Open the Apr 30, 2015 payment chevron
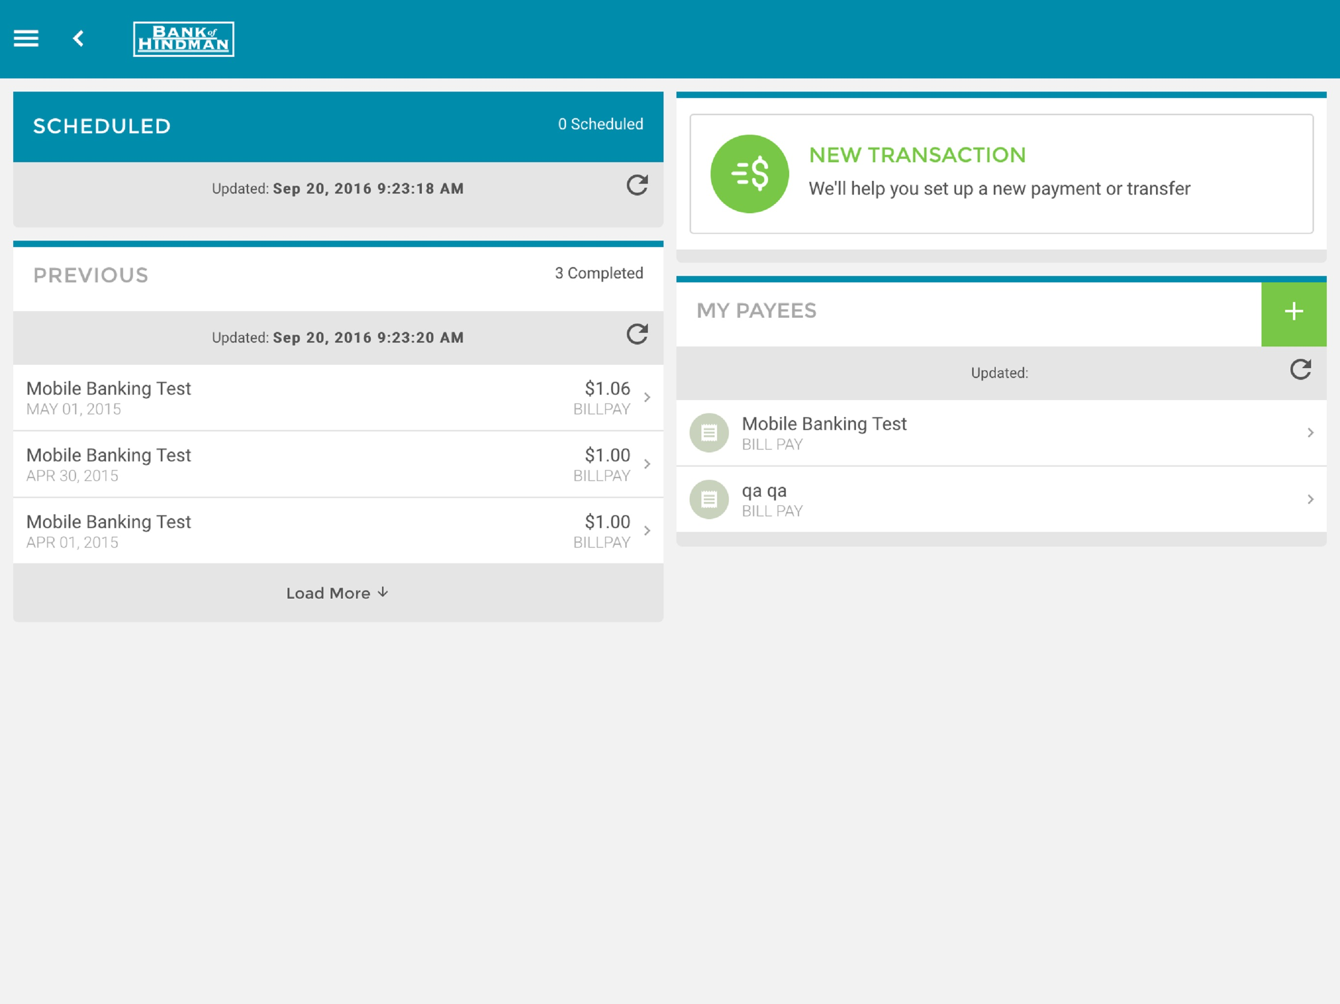 (647, 464)
